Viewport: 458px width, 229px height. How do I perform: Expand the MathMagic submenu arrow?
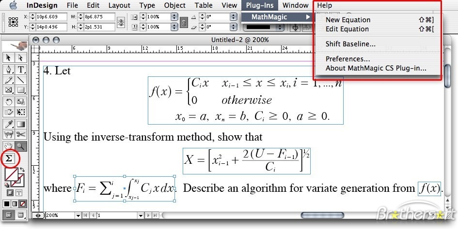308,17
